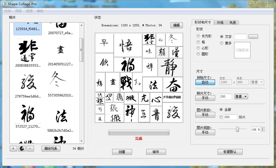
Task: Decrease photo spacing with spinner down arrow
Action: tap(263, 131)
